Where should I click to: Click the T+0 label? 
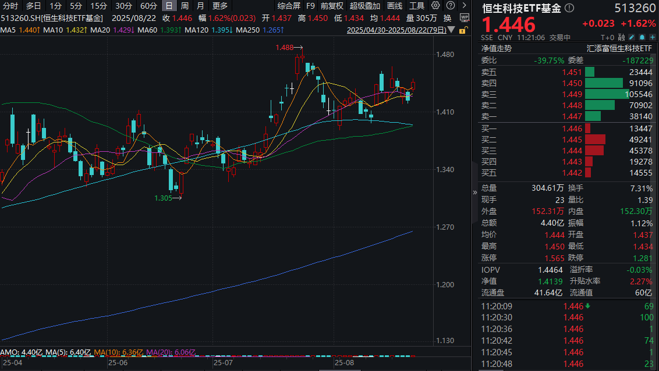tap(607, 37)
